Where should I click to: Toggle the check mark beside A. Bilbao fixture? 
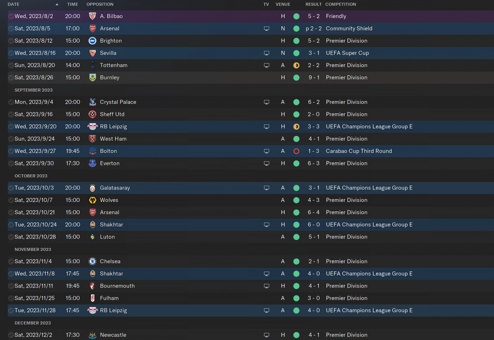click(11, 16)
